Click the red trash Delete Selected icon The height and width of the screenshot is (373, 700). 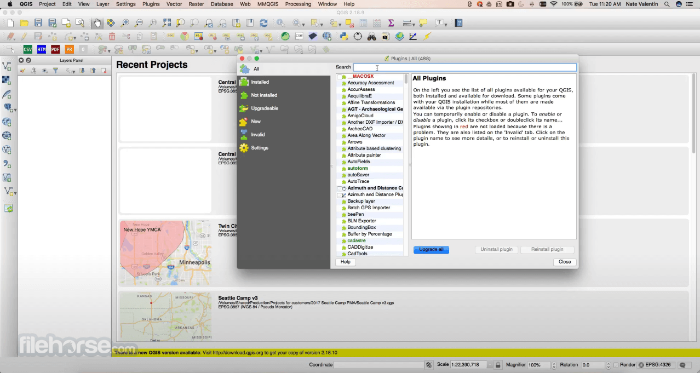click(112, 36)
